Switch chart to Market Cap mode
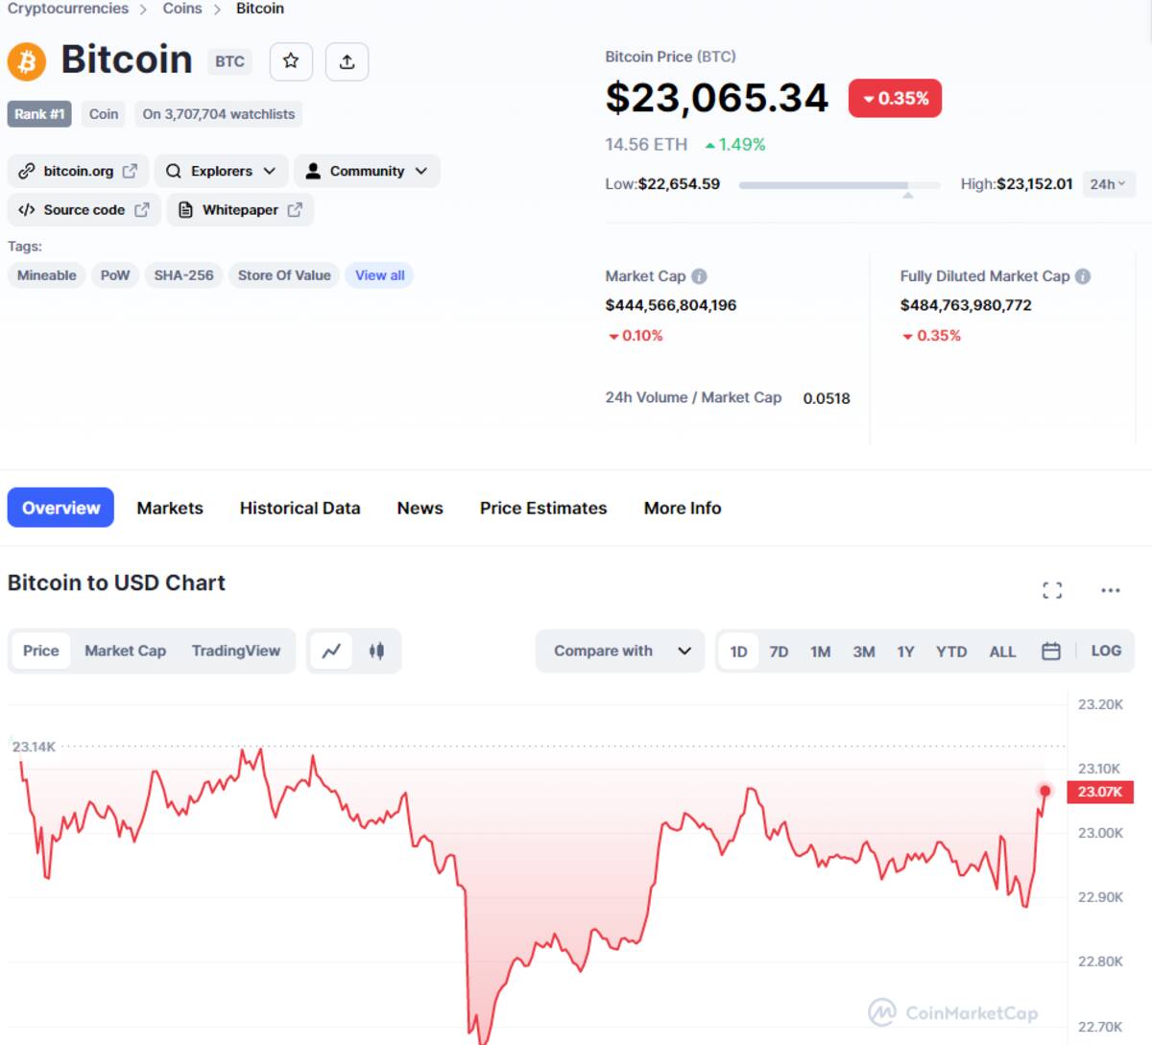1152x1045 pixels. point(125,651)
